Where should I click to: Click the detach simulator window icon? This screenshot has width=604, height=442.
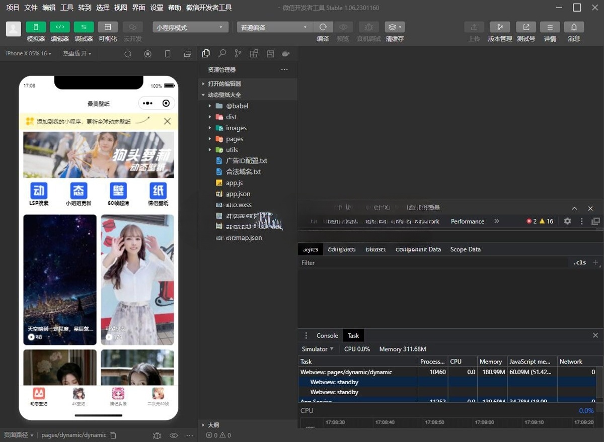coord(188,54)
